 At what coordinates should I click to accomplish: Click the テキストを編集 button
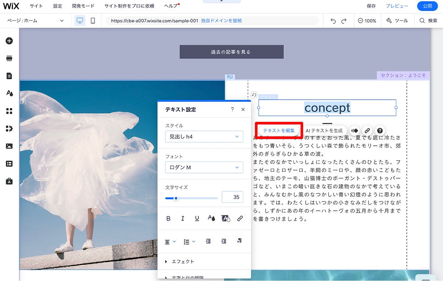point(278,130)
